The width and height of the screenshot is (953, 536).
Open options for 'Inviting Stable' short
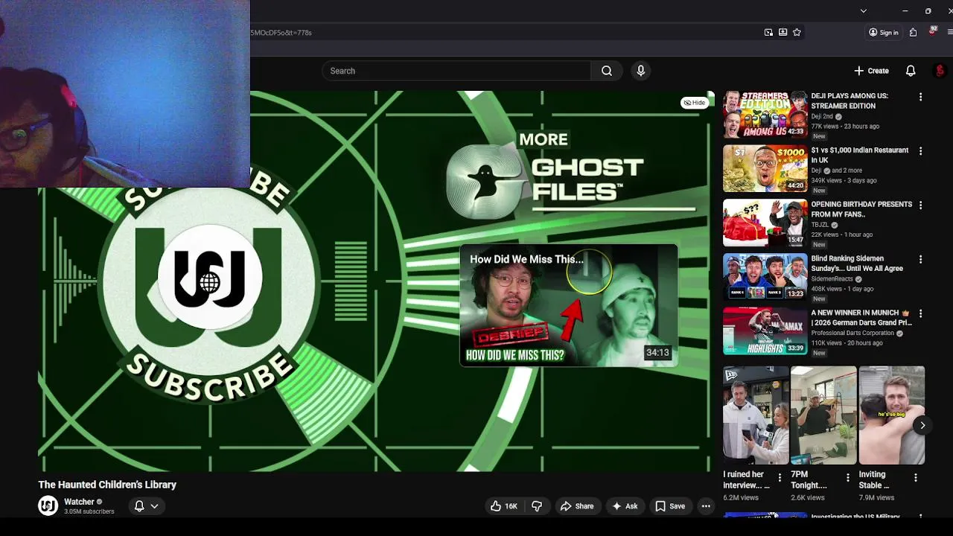coord(916,478)
